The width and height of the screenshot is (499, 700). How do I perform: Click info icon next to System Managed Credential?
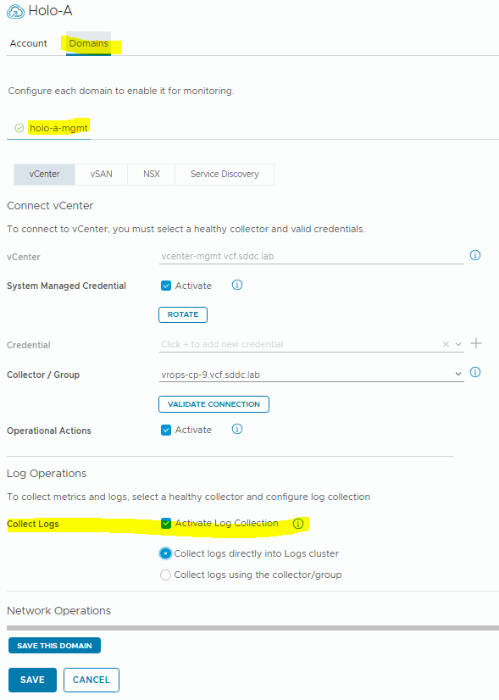click(237, 285)
